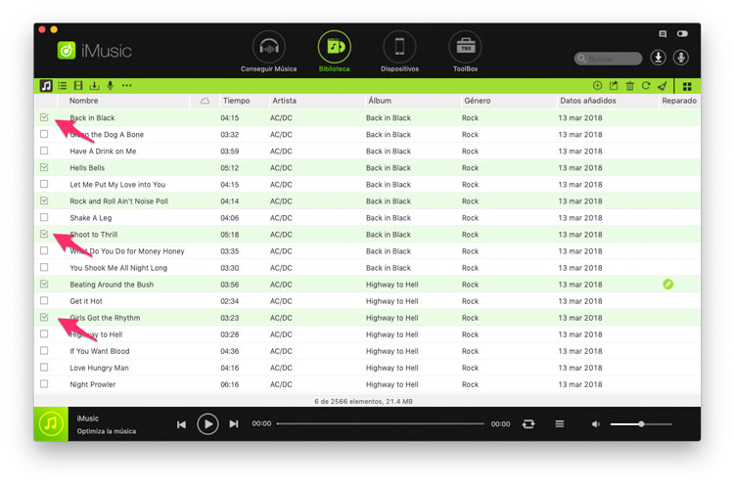
Task: Show downloaded items with tray icon
Action: 94,86
